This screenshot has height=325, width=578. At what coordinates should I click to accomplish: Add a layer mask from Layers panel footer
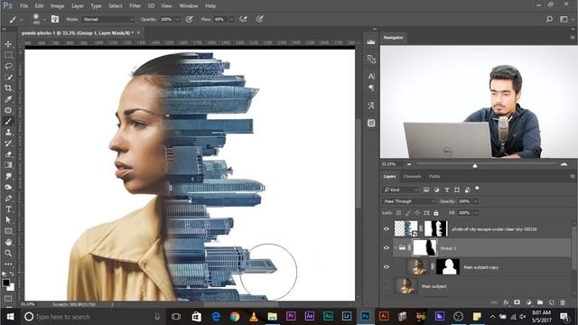[x=517, y=302]
